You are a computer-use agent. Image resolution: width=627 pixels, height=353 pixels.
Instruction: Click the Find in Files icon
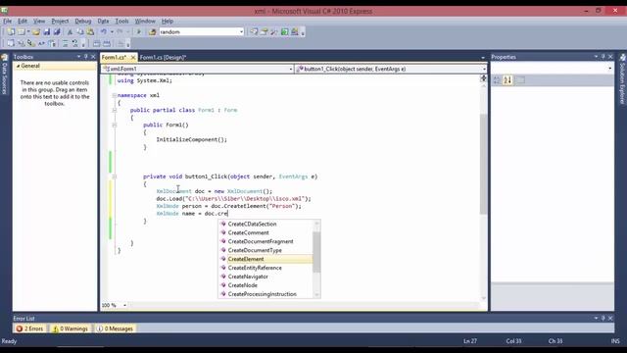click(152, 32)
